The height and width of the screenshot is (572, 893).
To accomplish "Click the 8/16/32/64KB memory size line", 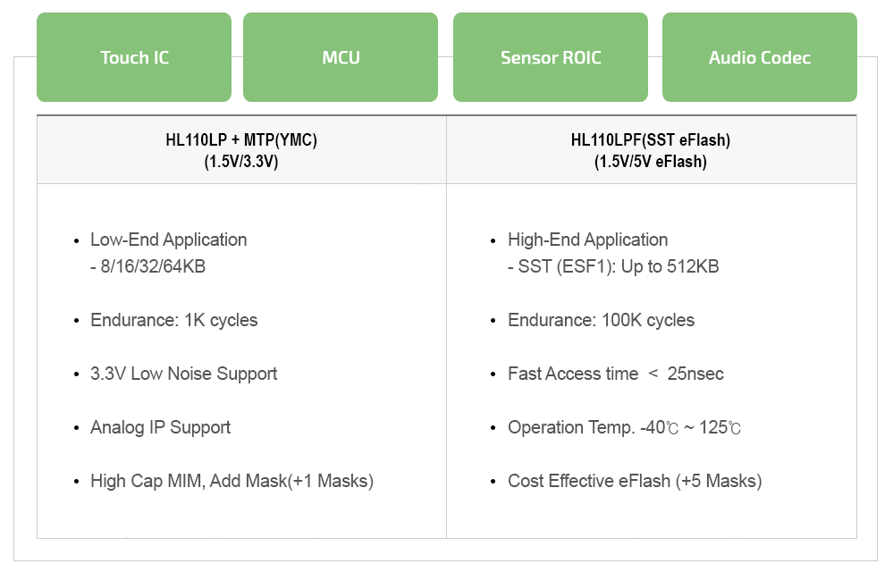I will [148, 266].
